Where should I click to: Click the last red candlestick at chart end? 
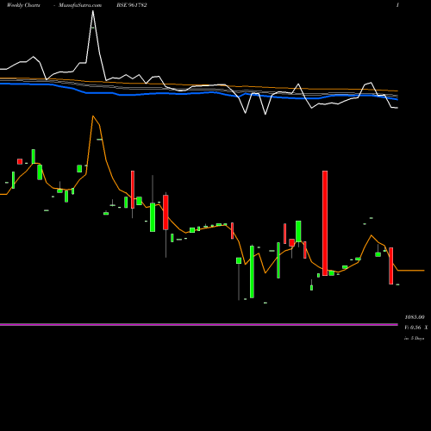391,265
